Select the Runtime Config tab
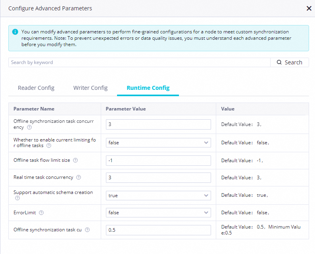The height and width of the screenshot is (254, 315). (x=148, y=88)
